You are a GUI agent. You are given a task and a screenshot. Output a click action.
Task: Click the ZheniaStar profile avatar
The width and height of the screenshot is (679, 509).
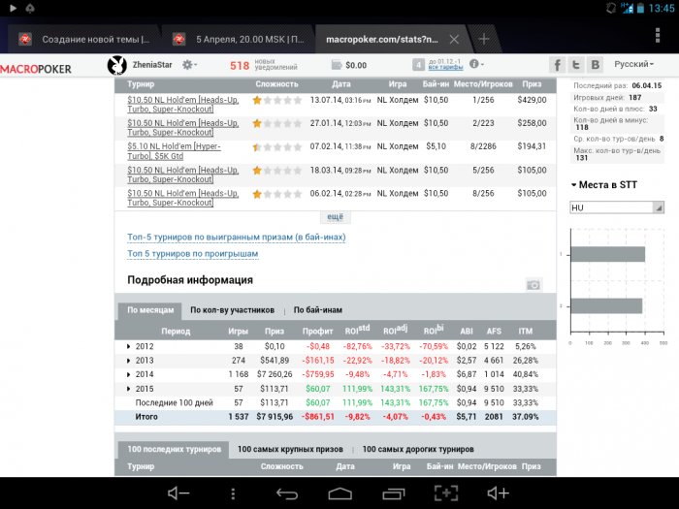point(116,65)
